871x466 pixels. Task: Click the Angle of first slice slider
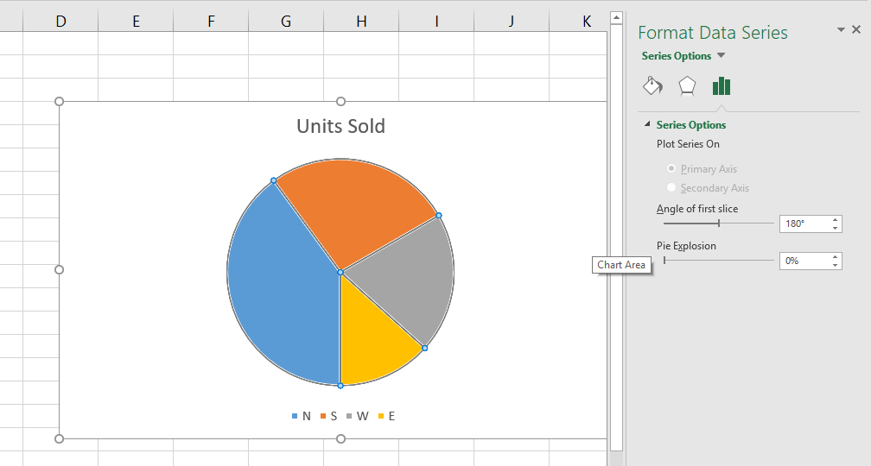tap(718, 224)
